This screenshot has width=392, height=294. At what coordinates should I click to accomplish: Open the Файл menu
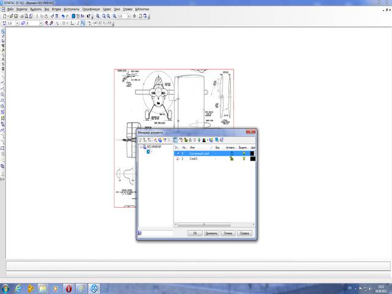[10, 10]
